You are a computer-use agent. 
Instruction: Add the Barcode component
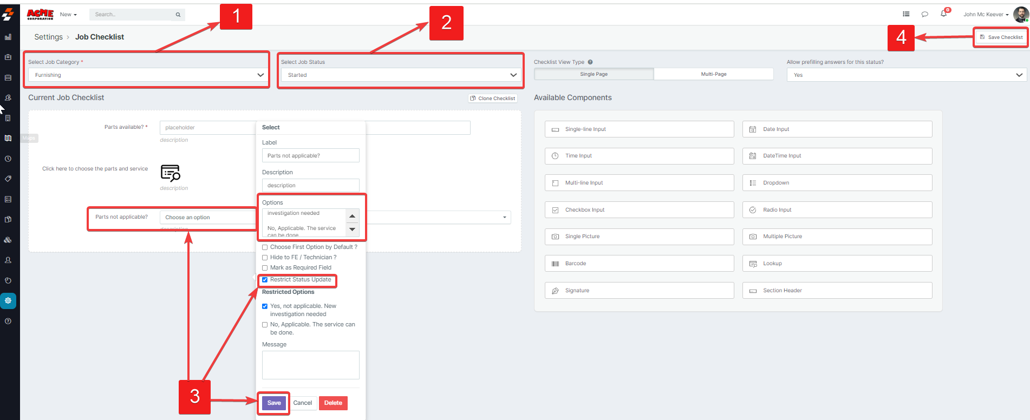[640, 264]
